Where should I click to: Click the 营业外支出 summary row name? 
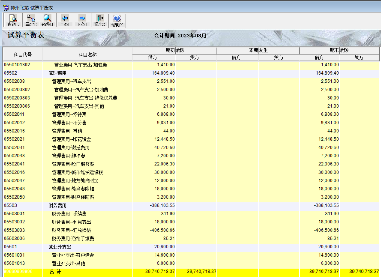click(60, 247)
